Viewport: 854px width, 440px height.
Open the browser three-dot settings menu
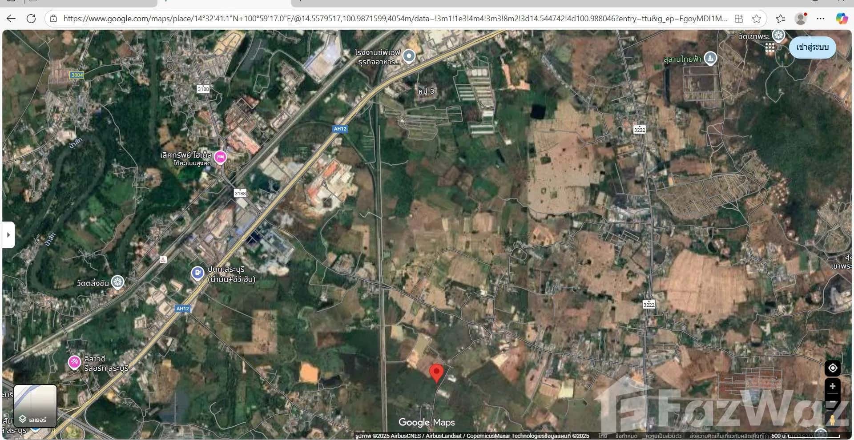coord(821,19)
